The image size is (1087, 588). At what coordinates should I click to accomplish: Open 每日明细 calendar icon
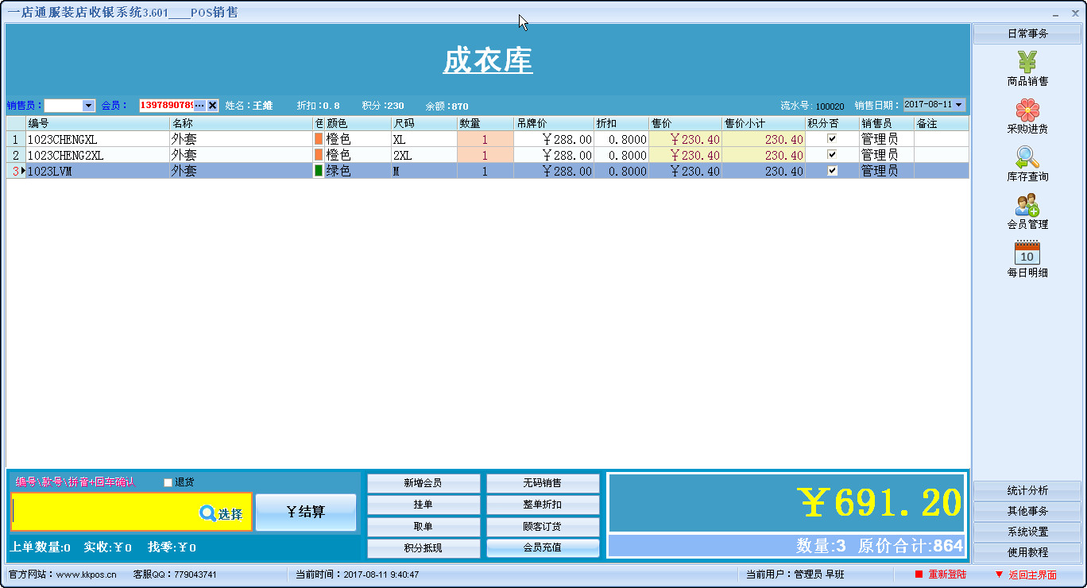(1027, 254)
